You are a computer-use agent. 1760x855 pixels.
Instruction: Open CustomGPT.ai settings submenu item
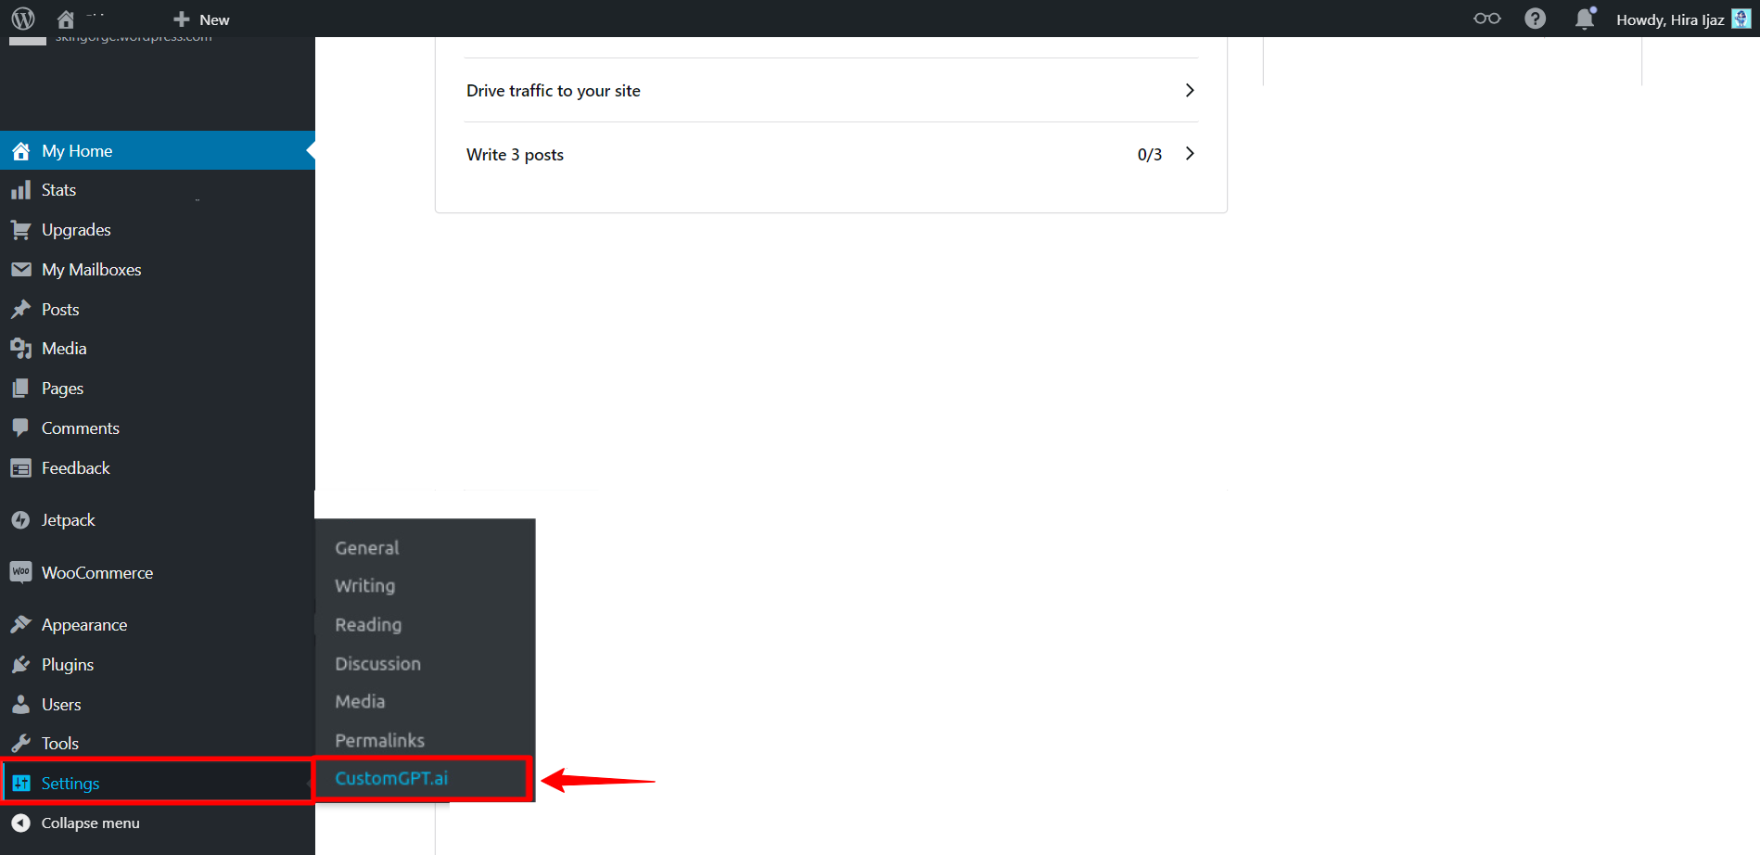[391, 778]
